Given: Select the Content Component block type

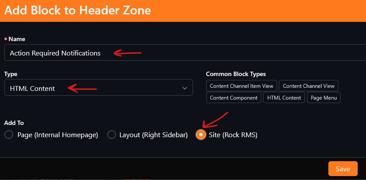Looking at the screenshot, I should [234, 97].
